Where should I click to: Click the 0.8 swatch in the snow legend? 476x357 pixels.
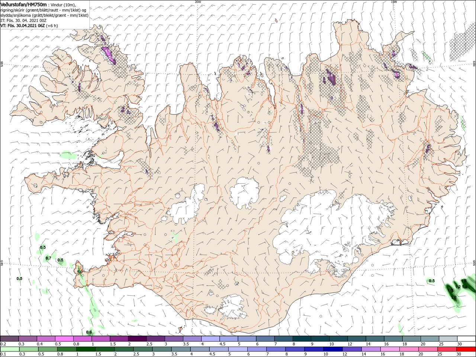(83, 339)
